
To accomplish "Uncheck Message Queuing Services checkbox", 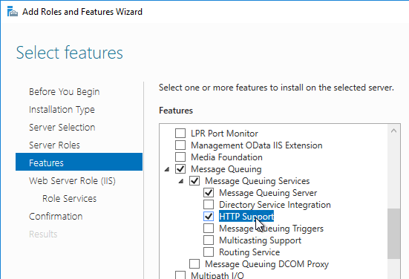I will click(x=194, y=181).
